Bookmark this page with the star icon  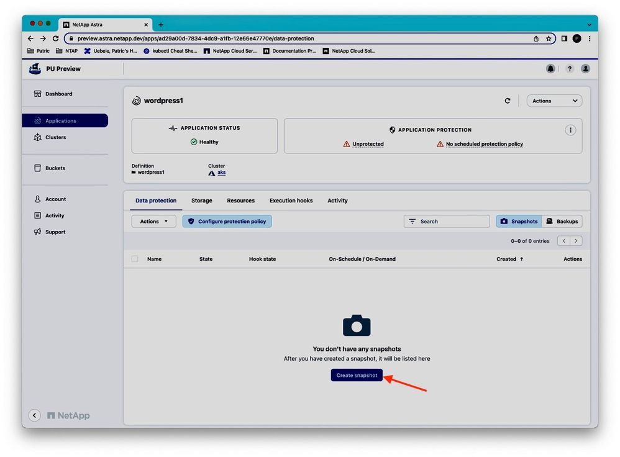click(549, 38)
